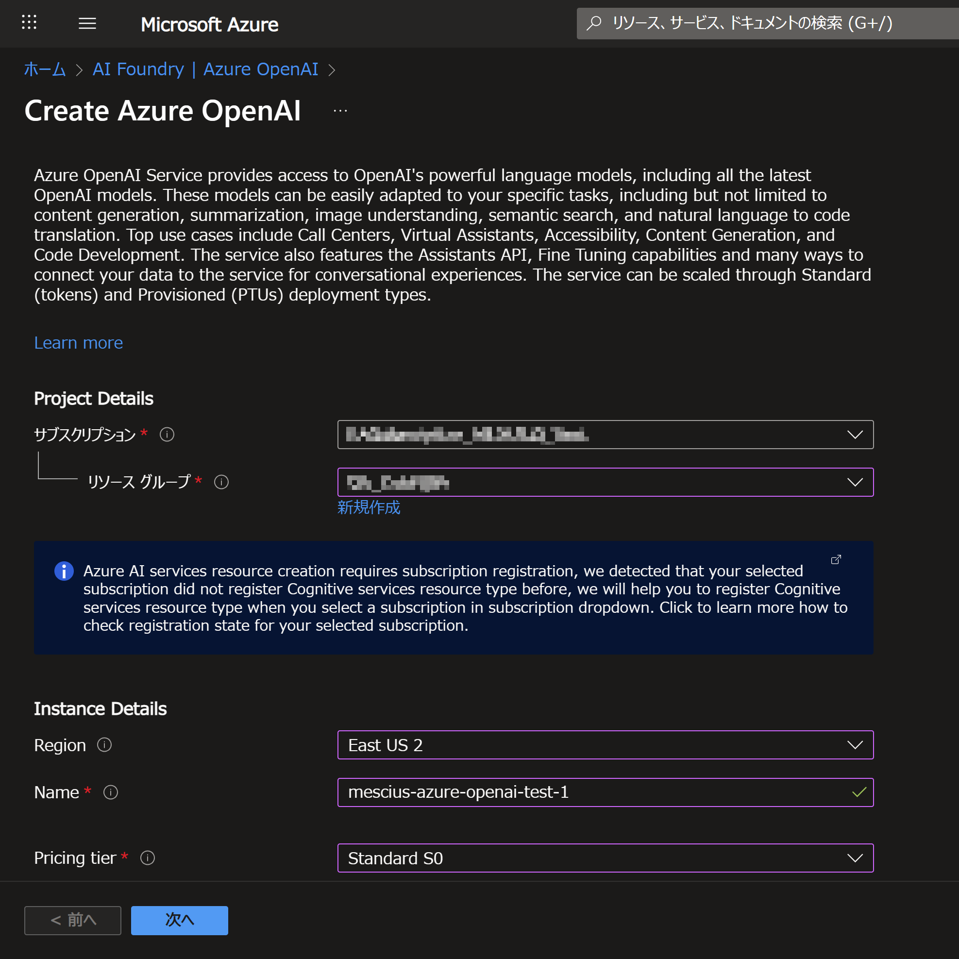
Task: Expand the サブスクリプション dropdown
Action: (606, 435)
